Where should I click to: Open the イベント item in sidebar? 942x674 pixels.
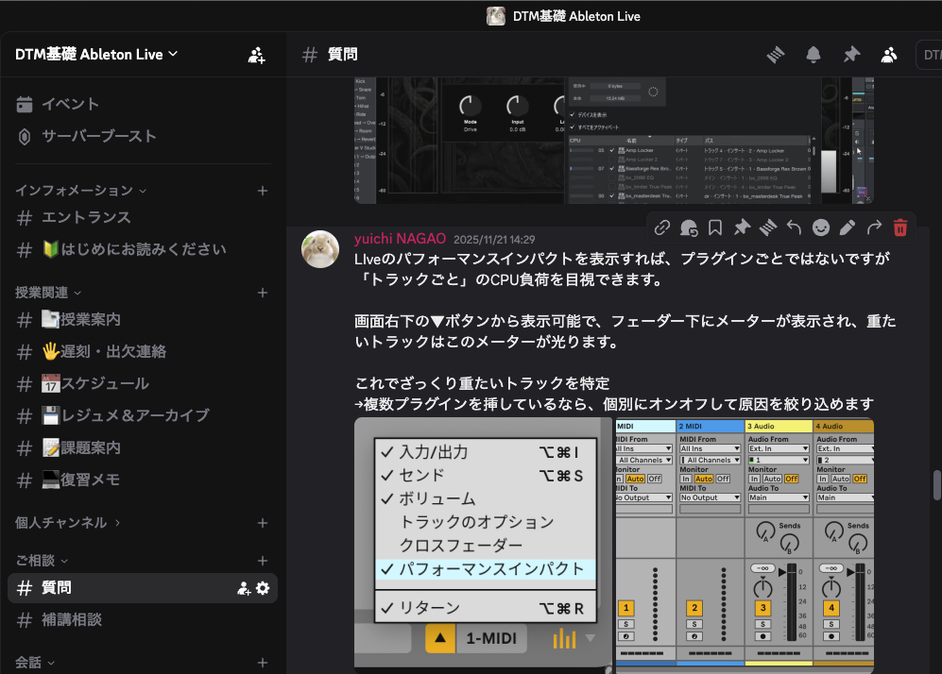(x=70, y=104)
